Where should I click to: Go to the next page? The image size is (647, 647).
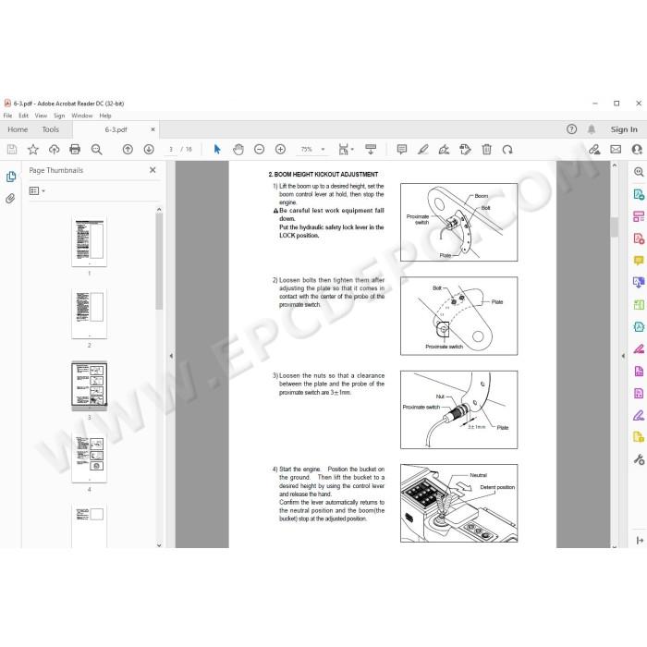point(149,150)
